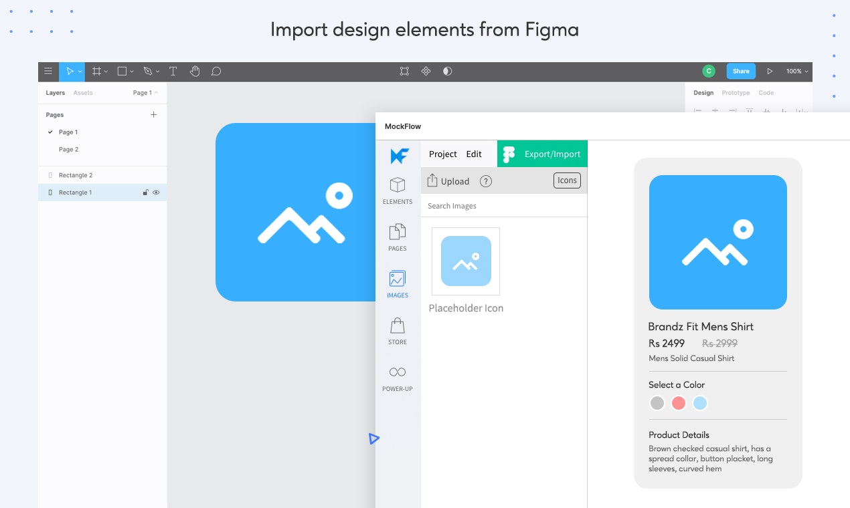Select the gray color swatch under Select a Color
Image resolution: width=850 pixels, height=508 pixels.
[657, 403]
